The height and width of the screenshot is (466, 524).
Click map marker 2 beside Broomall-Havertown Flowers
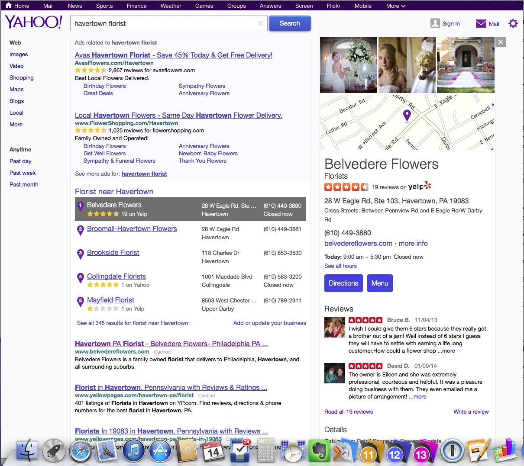[x=80, y=231]
